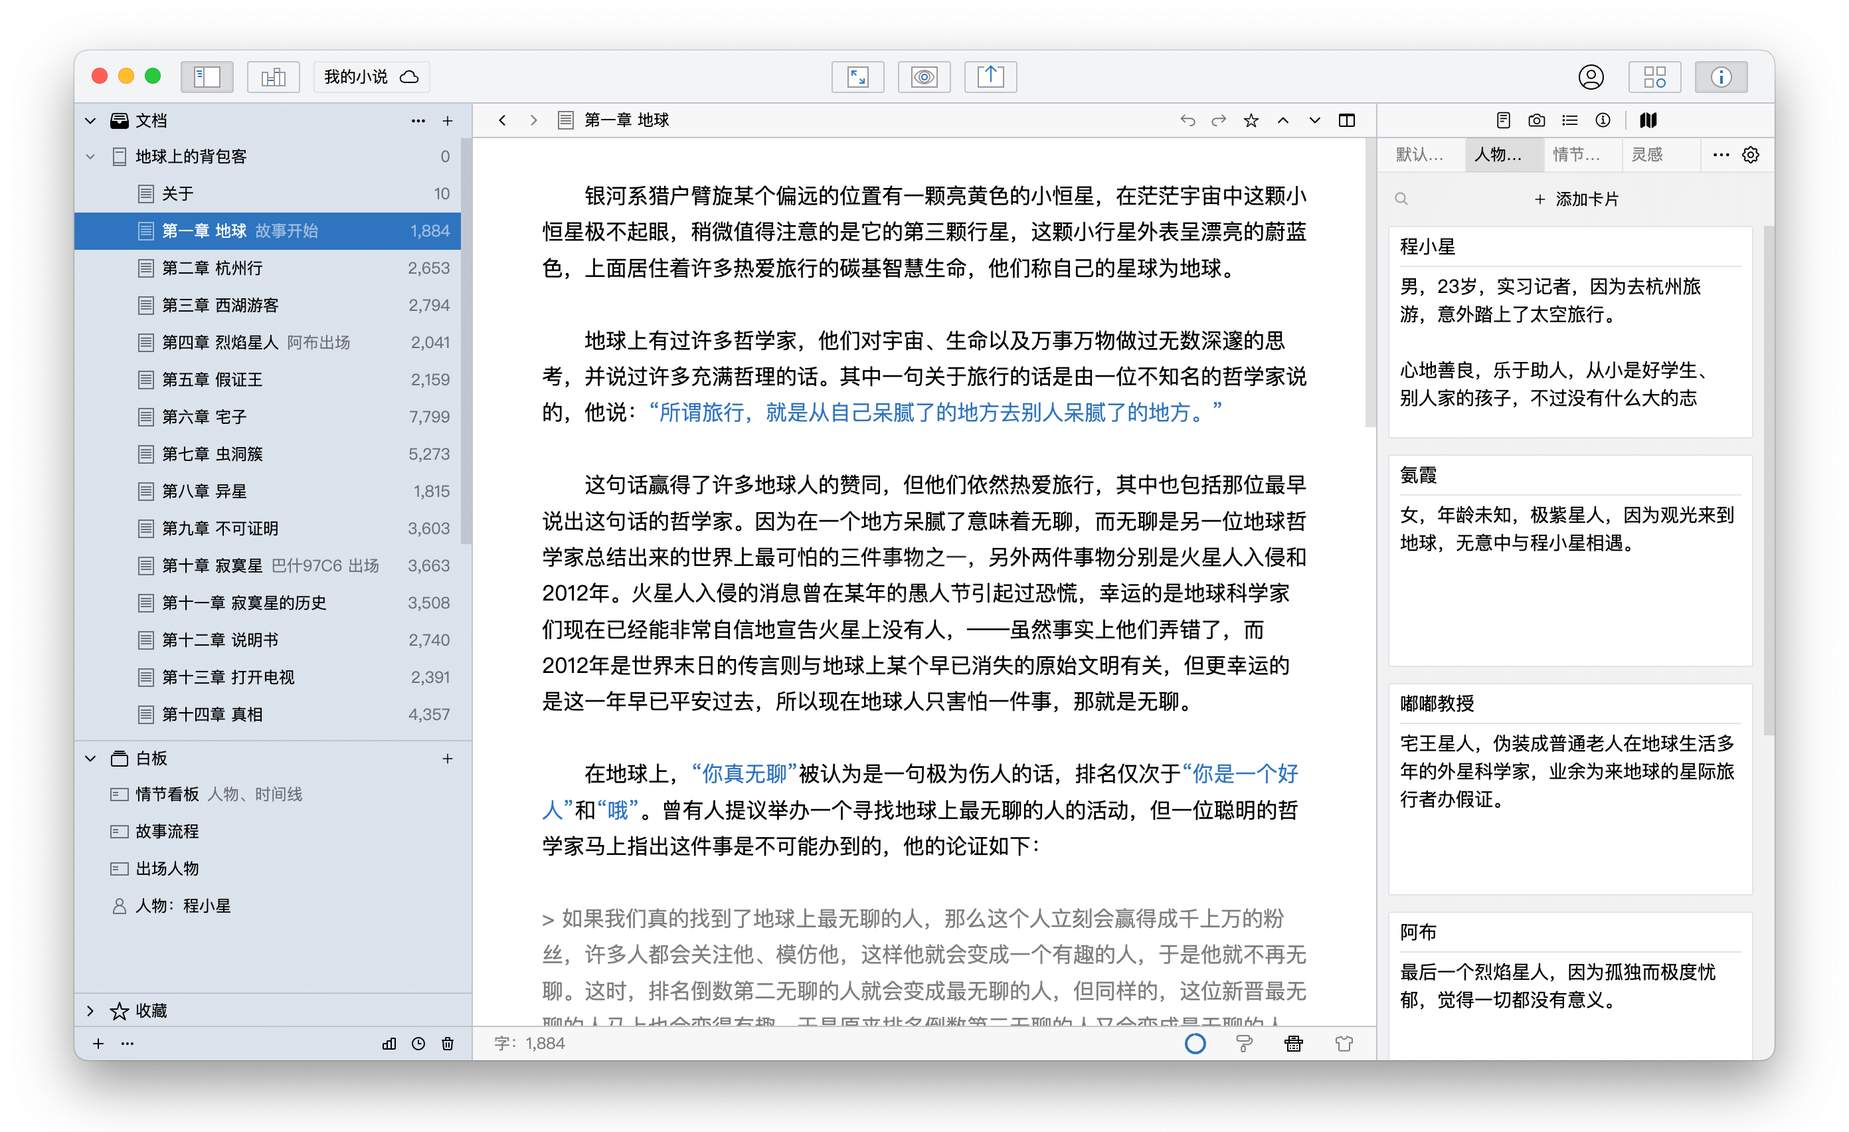This screenshot has width=1849, height=1132.
Task: Open card tabs more options ellipsis
Action: pos(1721,155)
